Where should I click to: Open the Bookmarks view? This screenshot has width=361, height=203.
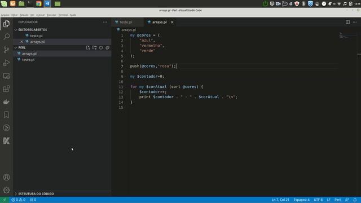(x=6, y=114)
